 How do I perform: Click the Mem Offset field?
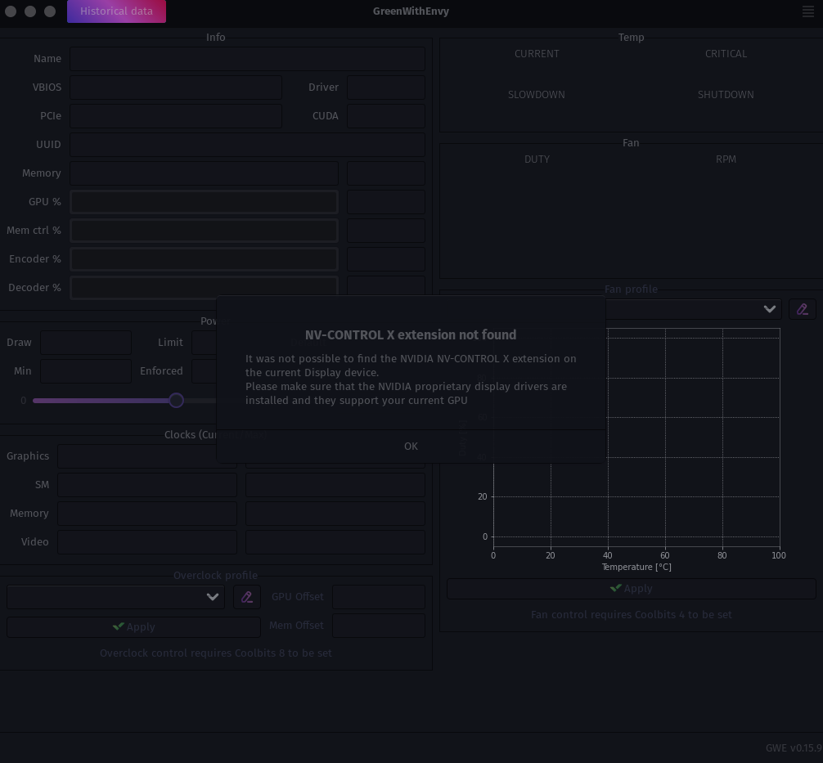(379, 626)
